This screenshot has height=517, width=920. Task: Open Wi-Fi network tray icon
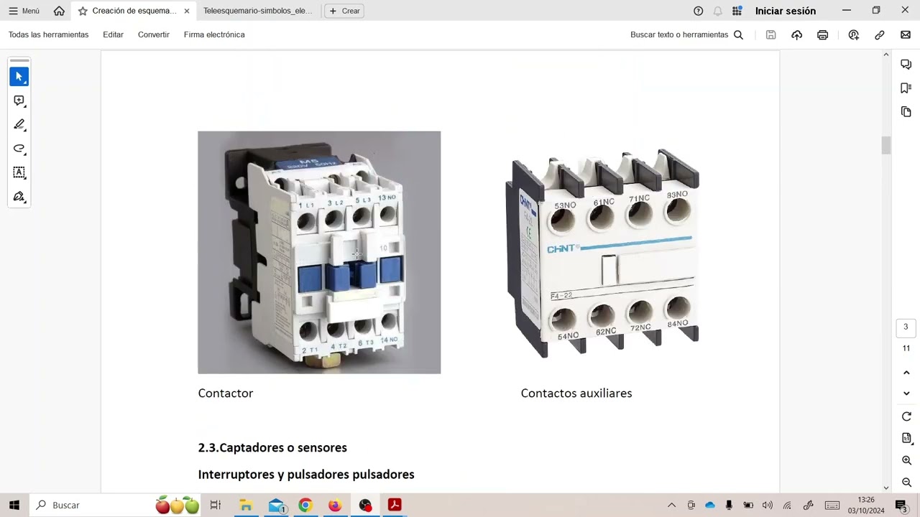point(787,506)
